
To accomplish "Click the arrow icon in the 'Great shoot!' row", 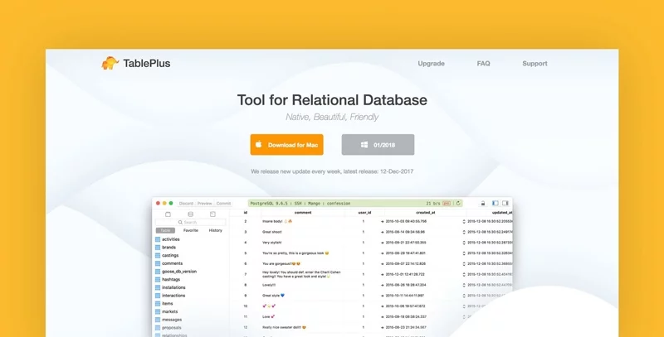I will coord(382,232).
